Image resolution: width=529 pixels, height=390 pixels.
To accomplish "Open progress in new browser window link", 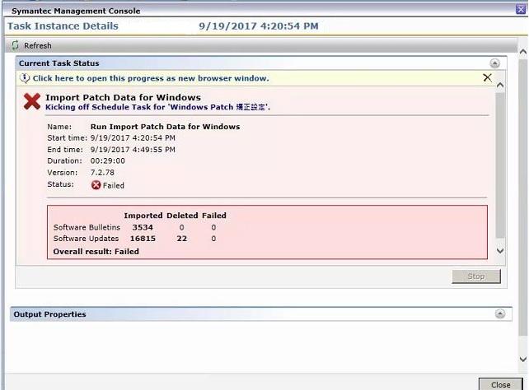I will (151, 78).
